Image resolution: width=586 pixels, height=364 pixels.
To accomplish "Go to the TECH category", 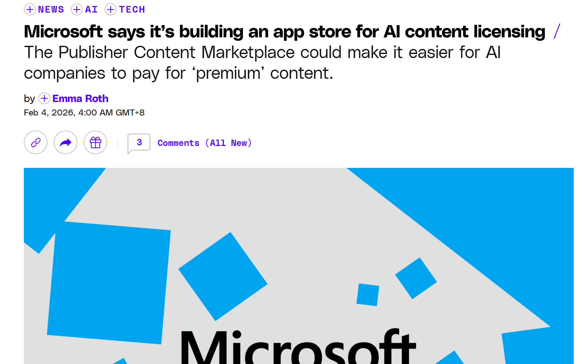I will 132,9.
